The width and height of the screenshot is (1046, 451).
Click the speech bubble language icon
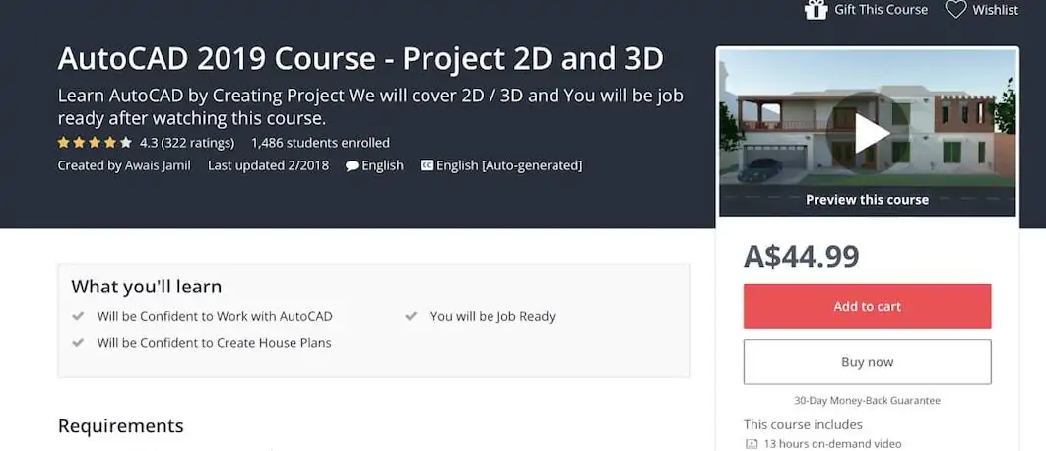point(352,166)
